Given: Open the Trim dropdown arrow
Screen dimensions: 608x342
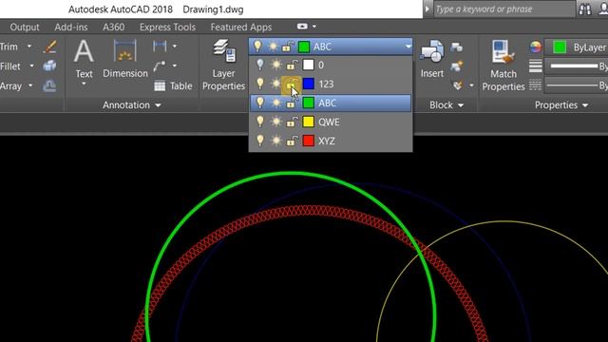Looking at the screenshot, I should [x=29, y=47].
